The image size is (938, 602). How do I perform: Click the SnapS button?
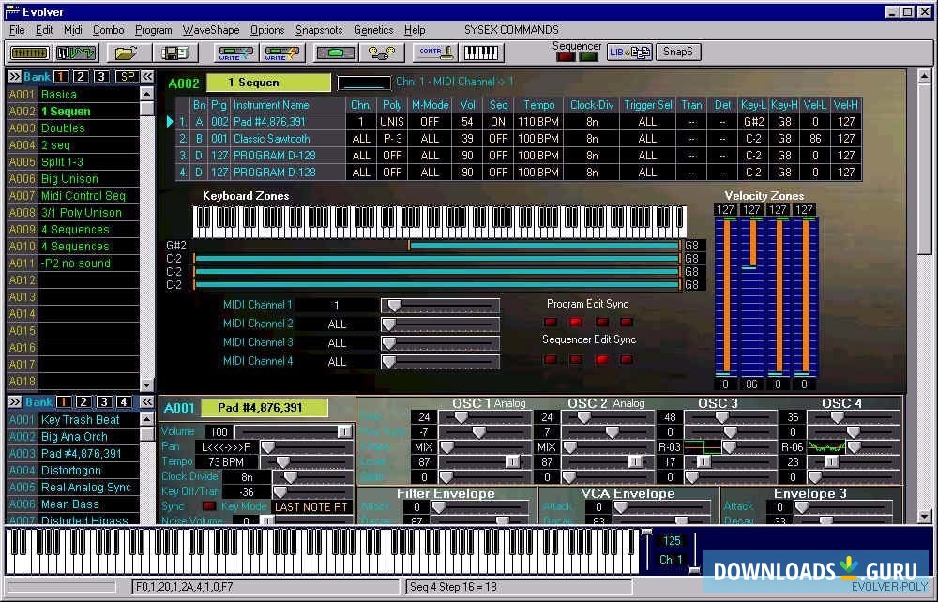pyautogui.click(x=677, y=53)
